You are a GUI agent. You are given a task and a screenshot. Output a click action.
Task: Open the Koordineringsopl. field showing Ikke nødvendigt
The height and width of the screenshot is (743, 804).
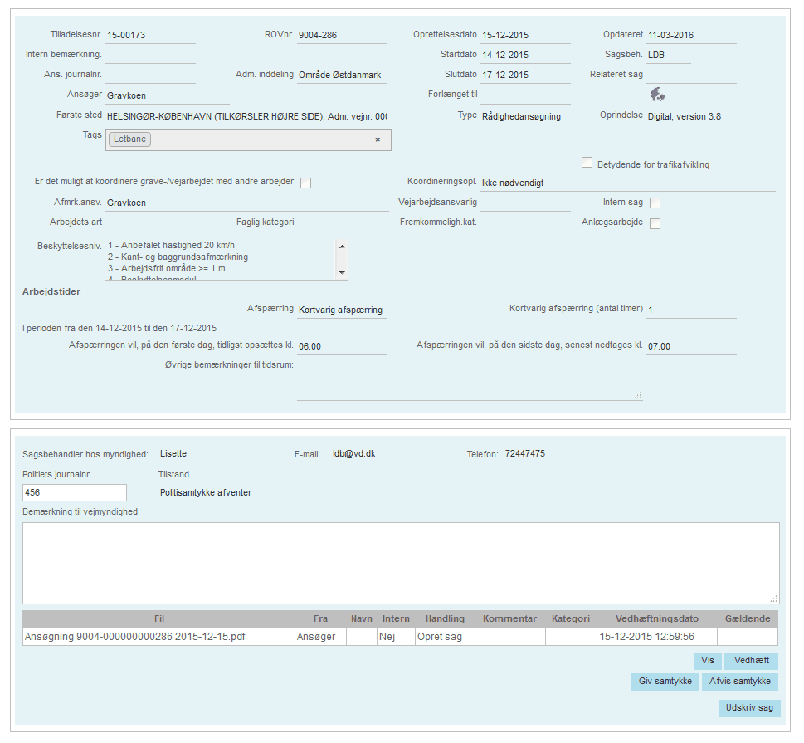626,183
